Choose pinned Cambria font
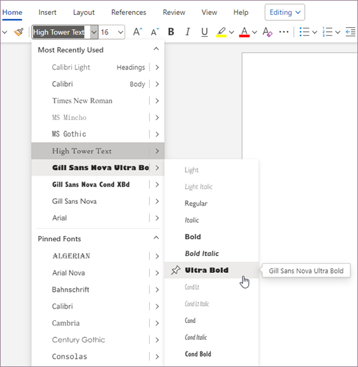 (x=90, y=323)
